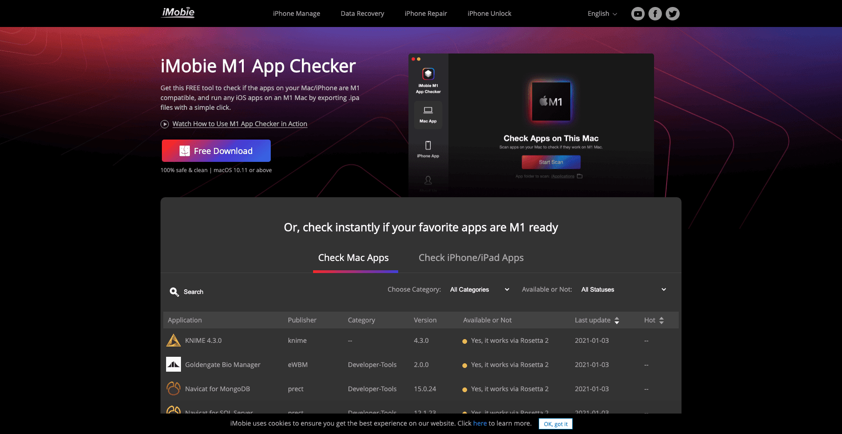842x434 pixels.
Task: Click the Goldengate Bio Manager app icon
Action: [x=174, y=365]
